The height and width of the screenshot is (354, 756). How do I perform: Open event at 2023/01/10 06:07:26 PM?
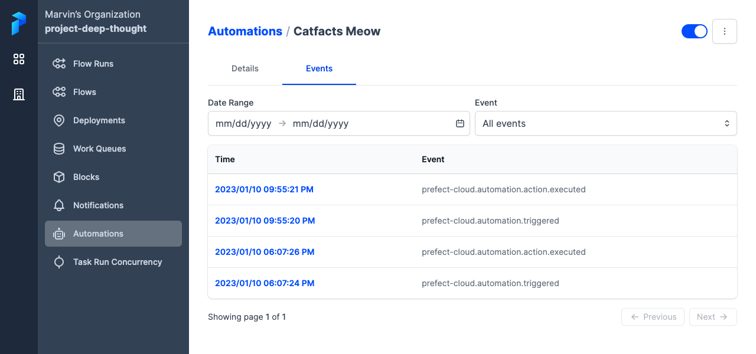tap(265, 252)
